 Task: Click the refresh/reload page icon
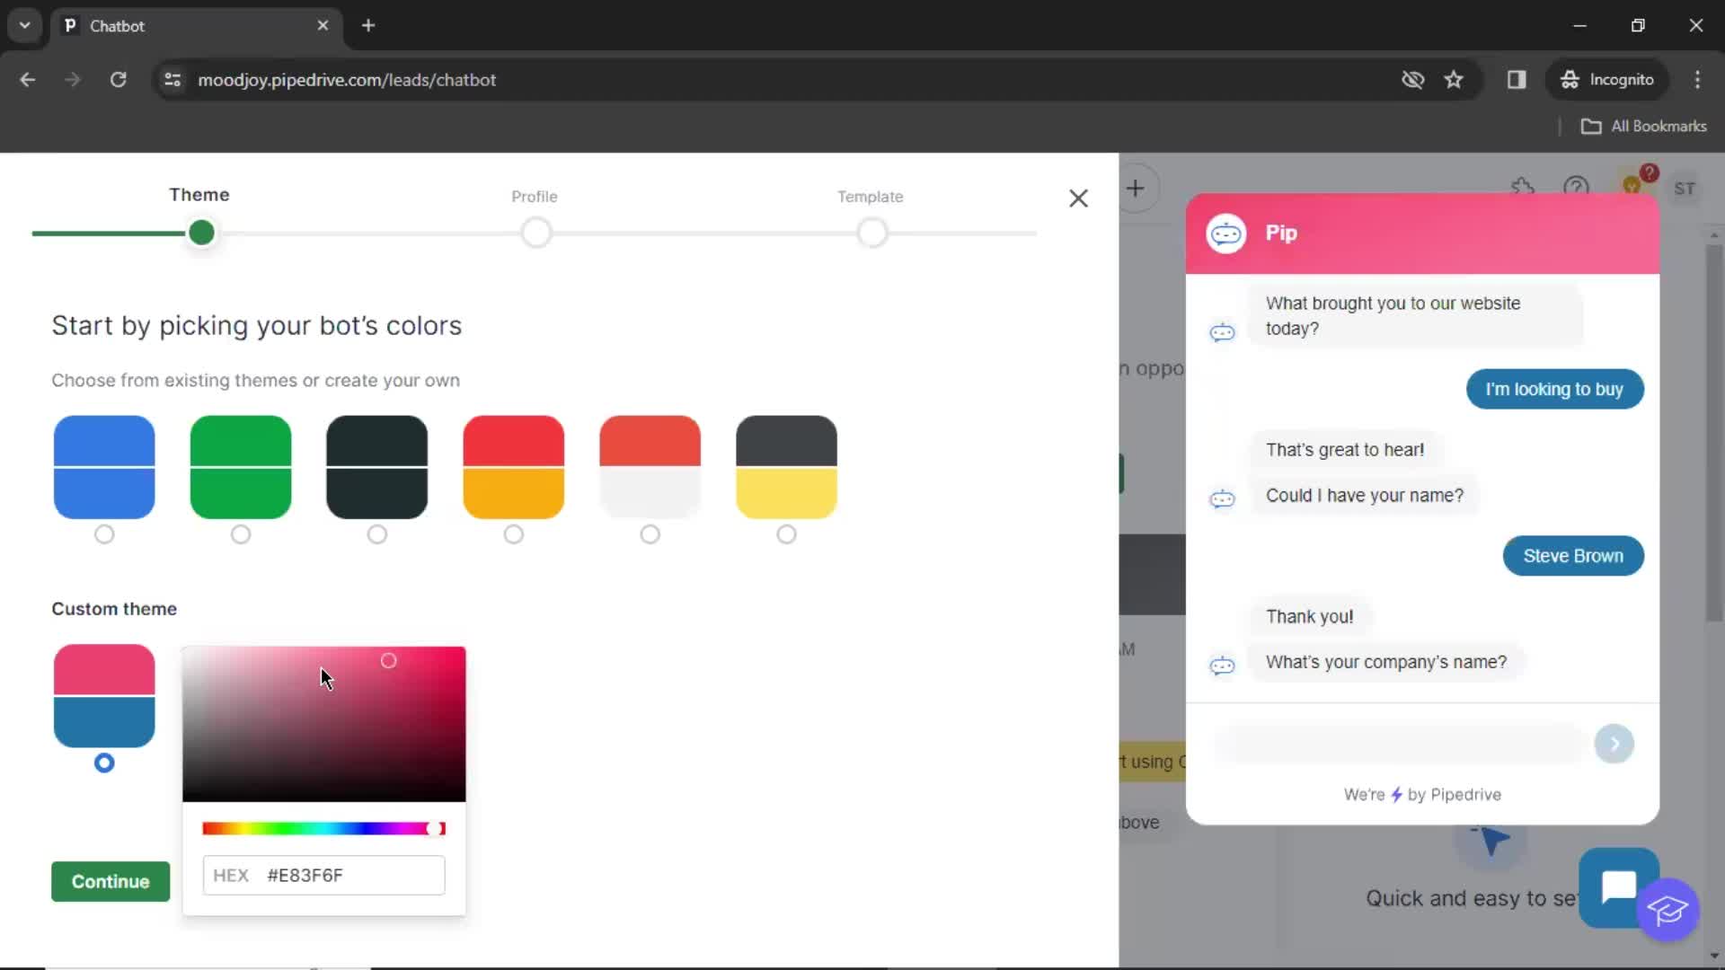[x=118, y=79]
